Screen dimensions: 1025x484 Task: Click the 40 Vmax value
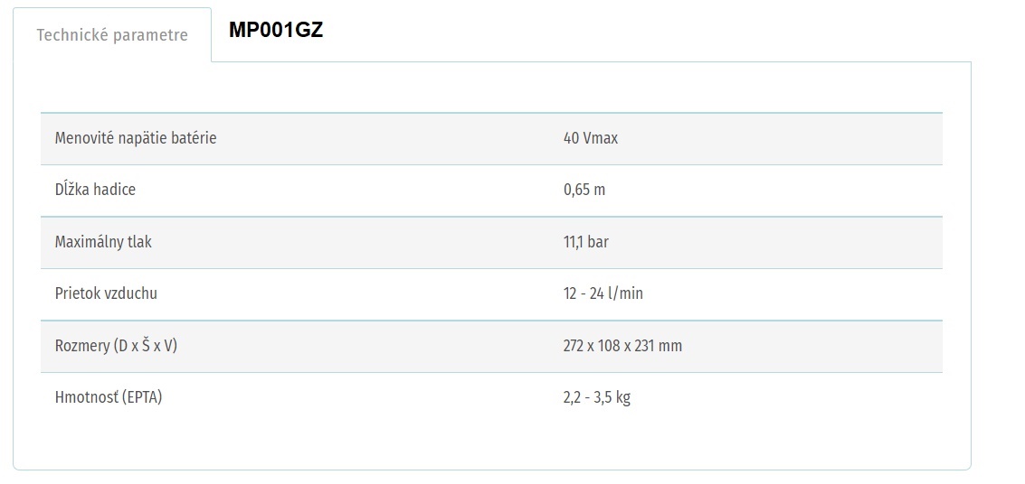590,138
